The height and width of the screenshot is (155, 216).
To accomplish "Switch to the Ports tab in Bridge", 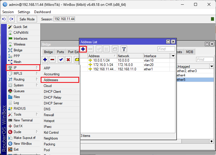I will [60, 52].
